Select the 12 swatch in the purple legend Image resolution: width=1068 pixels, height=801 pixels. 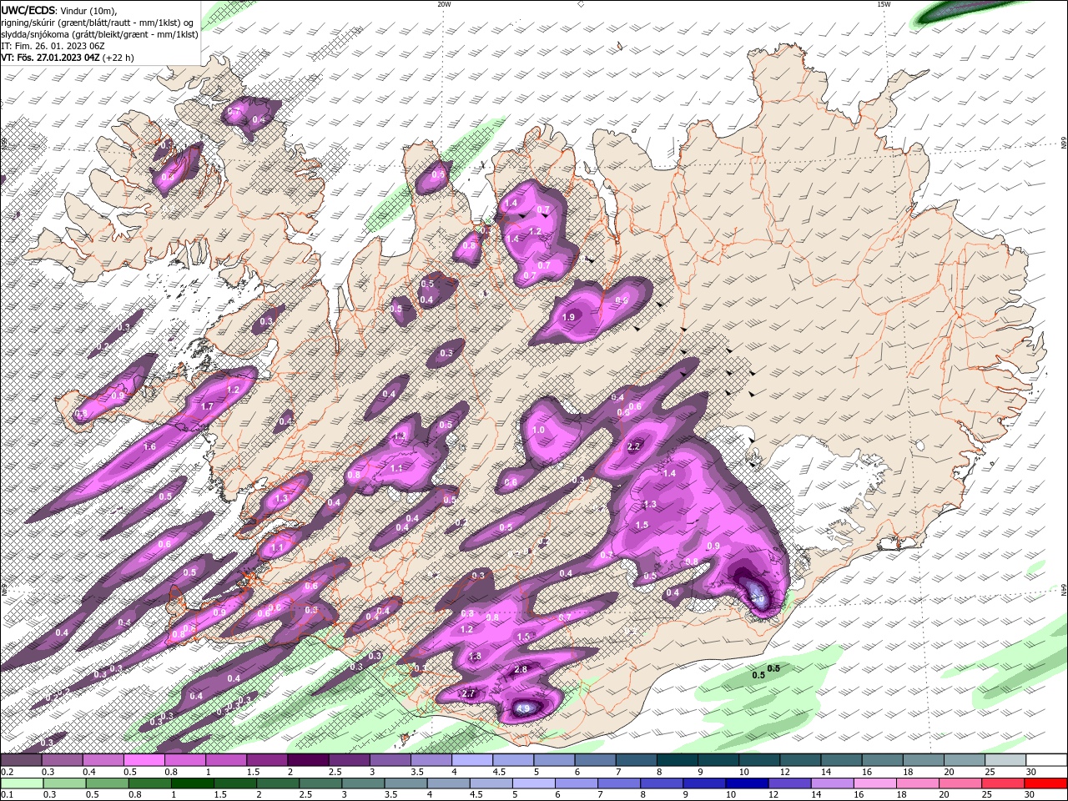798,760
